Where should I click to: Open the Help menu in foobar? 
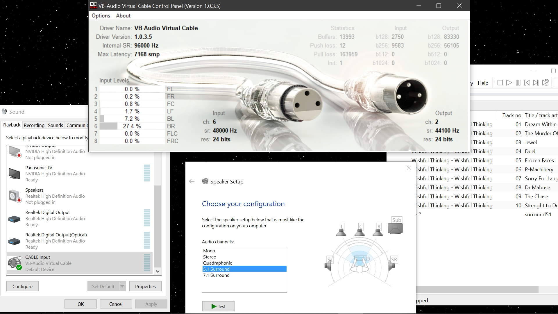[x=483, y=83]
